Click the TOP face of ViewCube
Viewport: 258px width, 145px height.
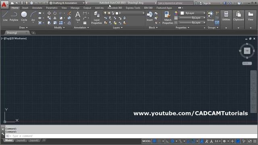[247, 51]
